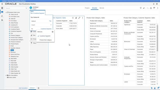This screenshot has width=160, height=90.
Task: Open the help question mark icon
Action: click(x=157, y=4)
